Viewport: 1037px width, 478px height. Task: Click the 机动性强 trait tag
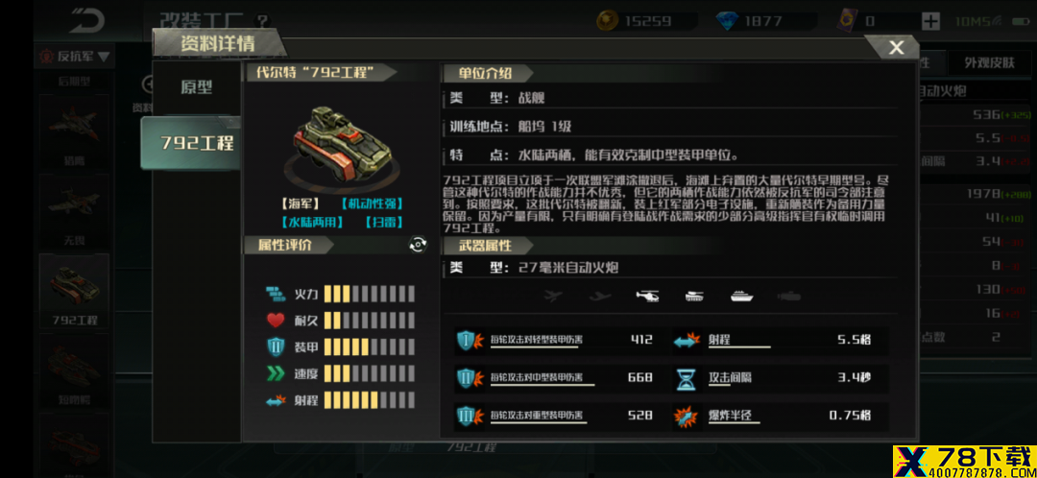(372, 204)
